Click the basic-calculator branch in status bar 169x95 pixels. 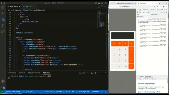pos(12,92)
